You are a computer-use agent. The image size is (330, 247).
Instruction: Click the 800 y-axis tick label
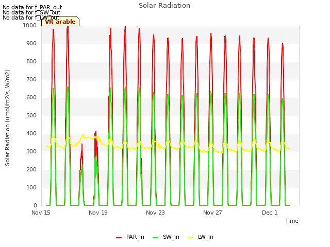point(31,62)
